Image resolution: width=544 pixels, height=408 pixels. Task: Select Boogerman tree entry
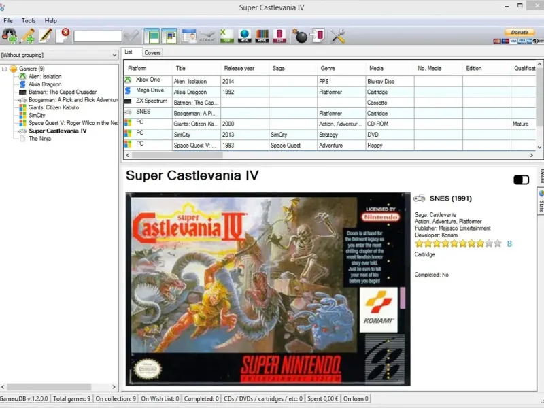tap(73, 100)
